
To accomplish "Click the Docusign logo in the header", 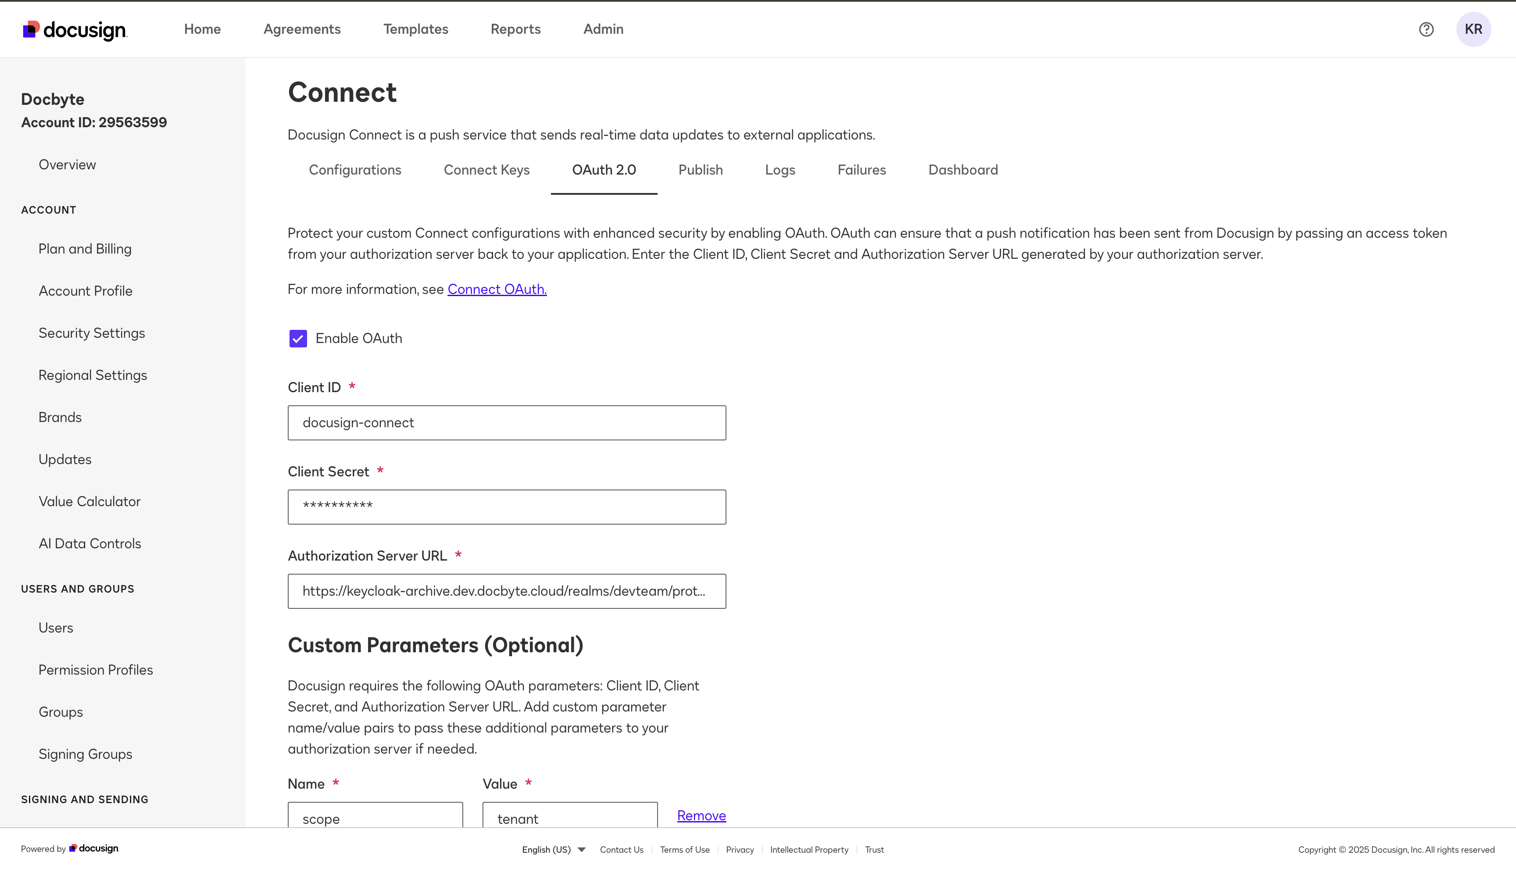I will point(74,29).
